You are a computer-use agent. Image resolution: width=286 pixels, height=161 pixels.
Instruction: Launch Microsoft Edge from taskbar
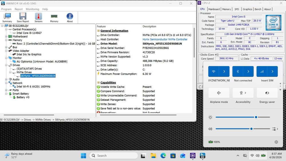[x=163, y=156]
